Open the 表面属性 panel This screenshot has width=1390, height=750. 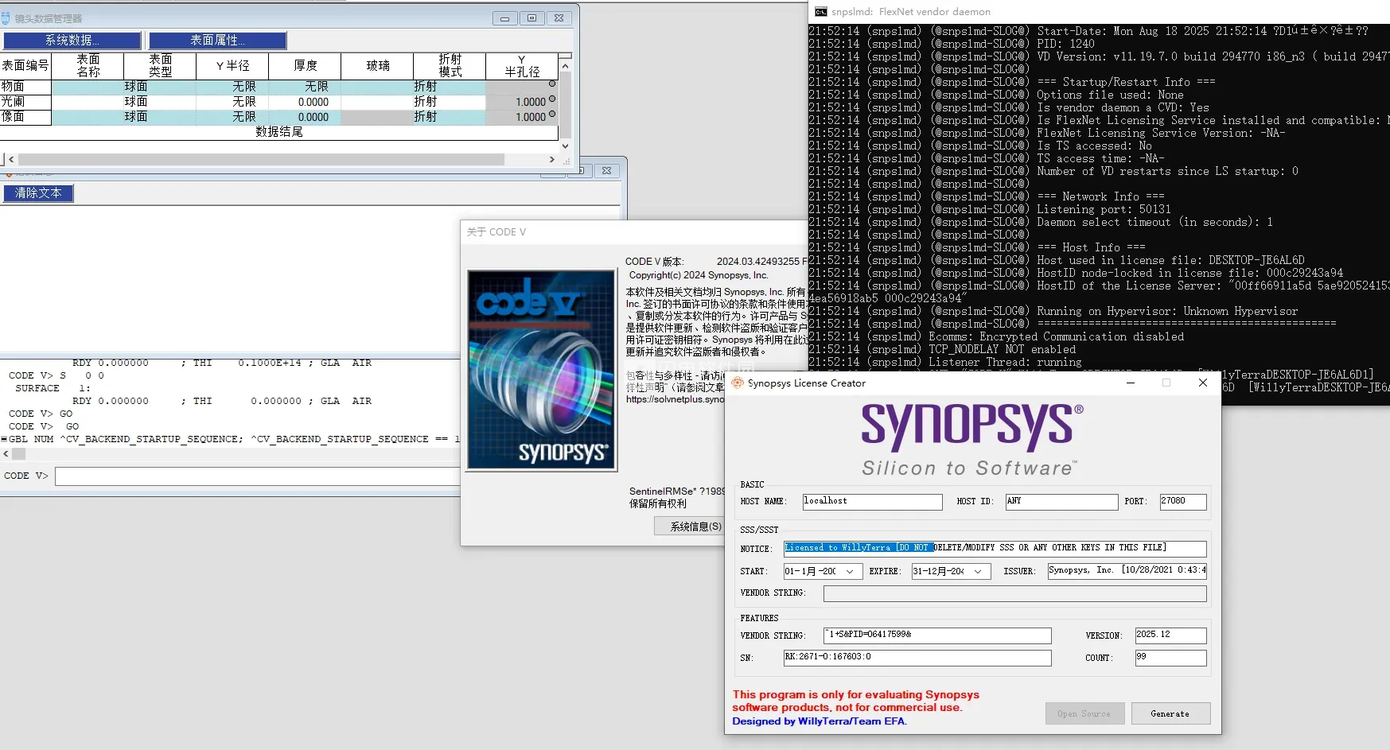pyautogui.click(x=217, y=41)
